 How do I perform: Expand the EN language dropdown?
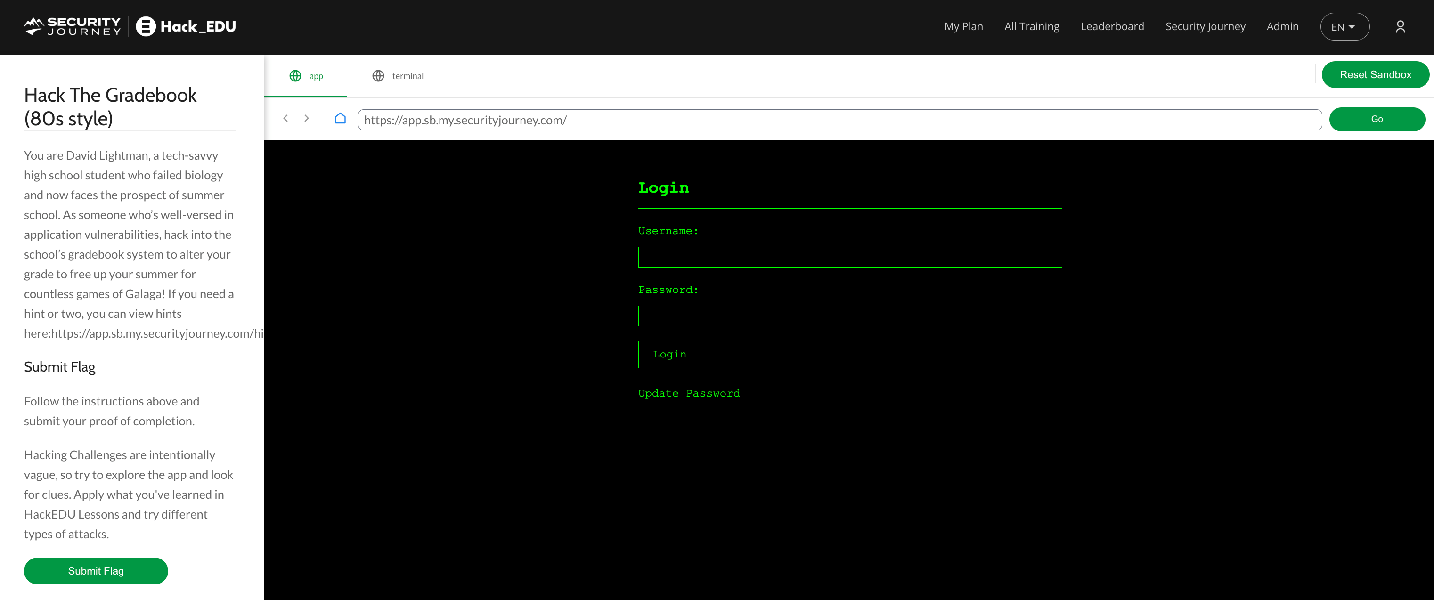[1344, 27]
